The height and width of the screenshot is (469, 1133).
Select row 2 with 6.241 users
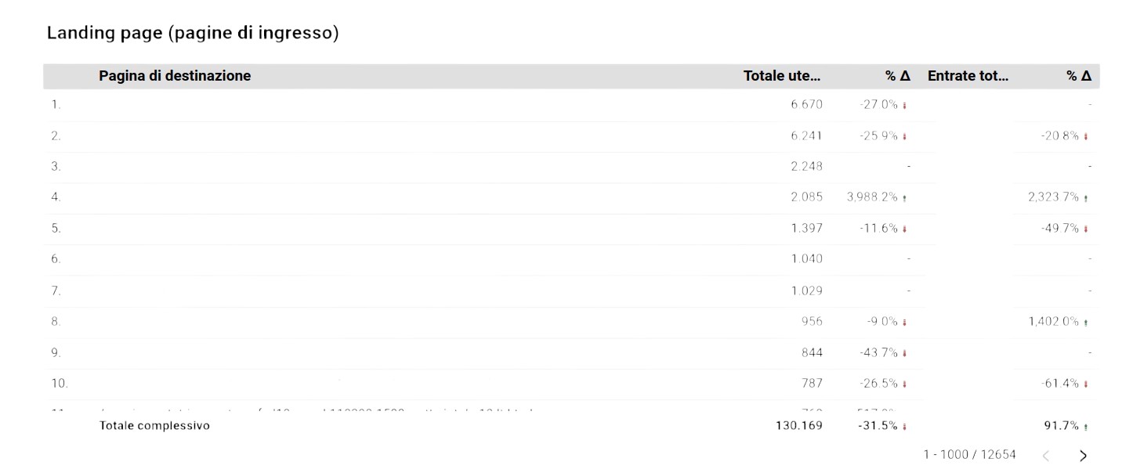coord(571,135)
